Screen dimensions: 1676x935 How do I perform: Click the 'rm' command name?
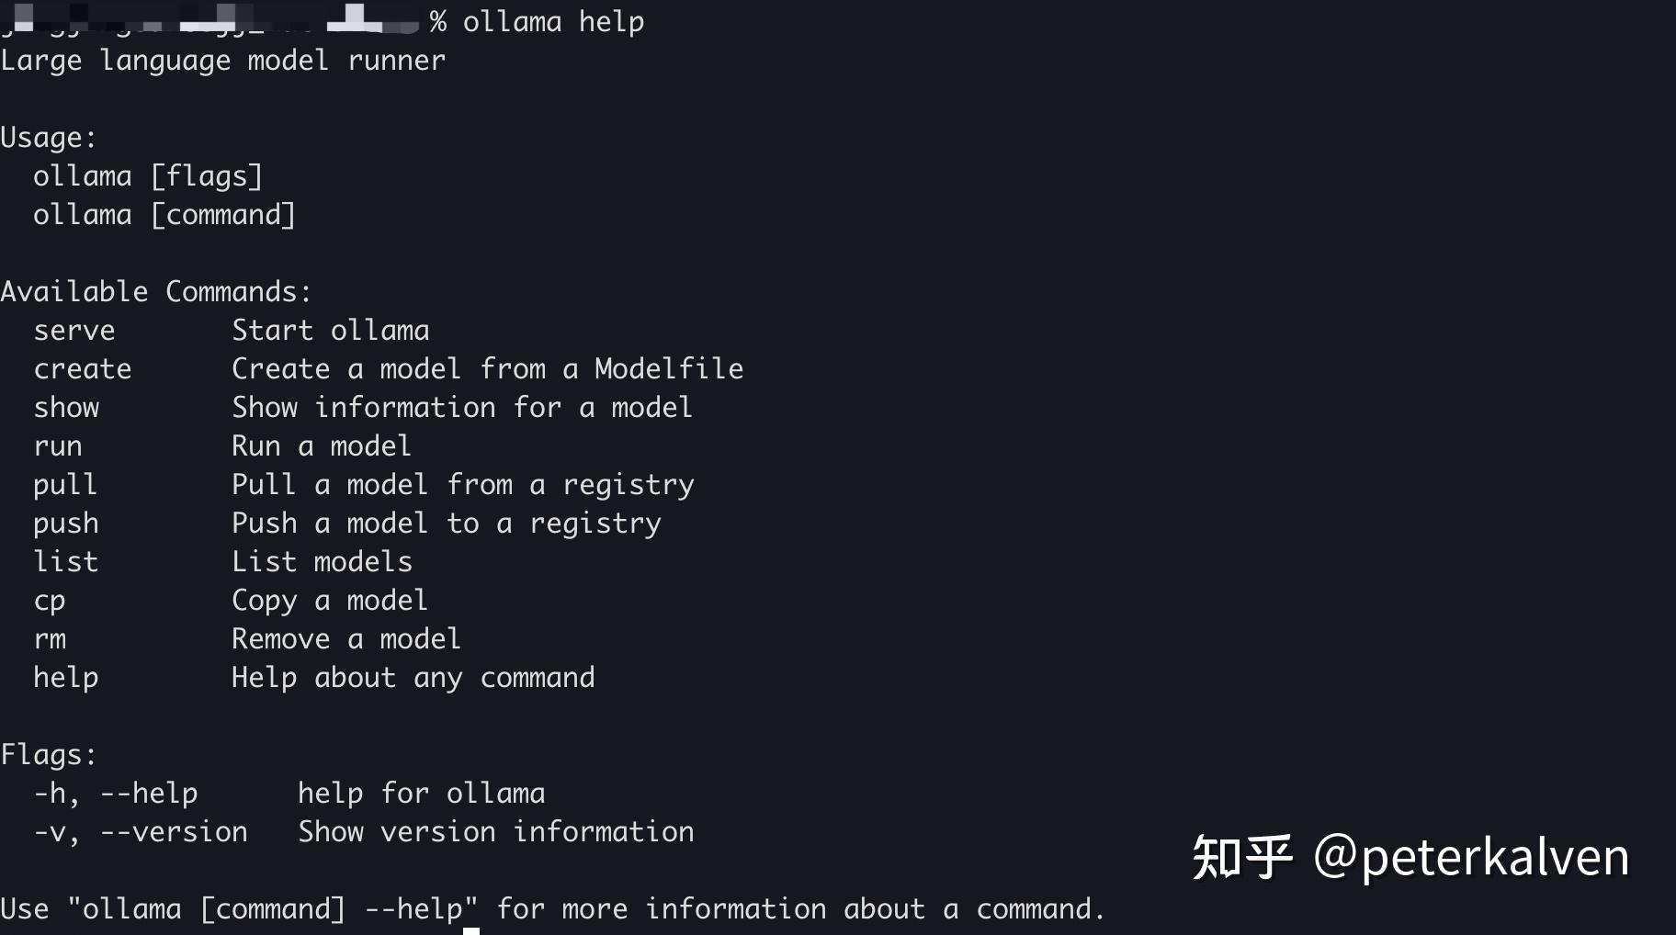50,640
